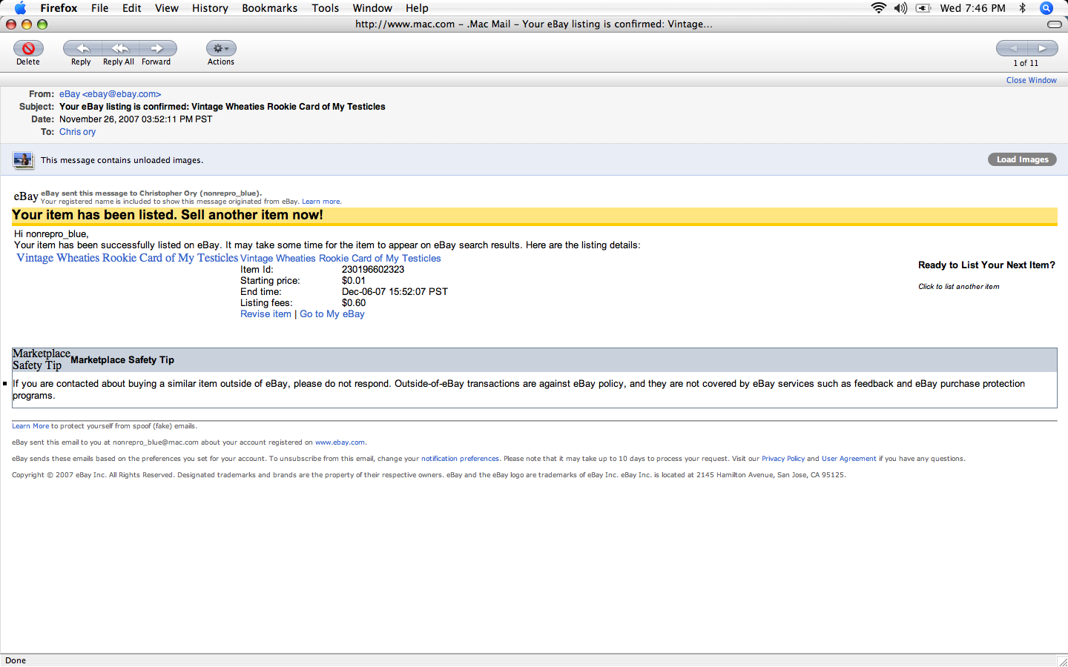
Task: Close Window link at top right
Action: 1031,80
